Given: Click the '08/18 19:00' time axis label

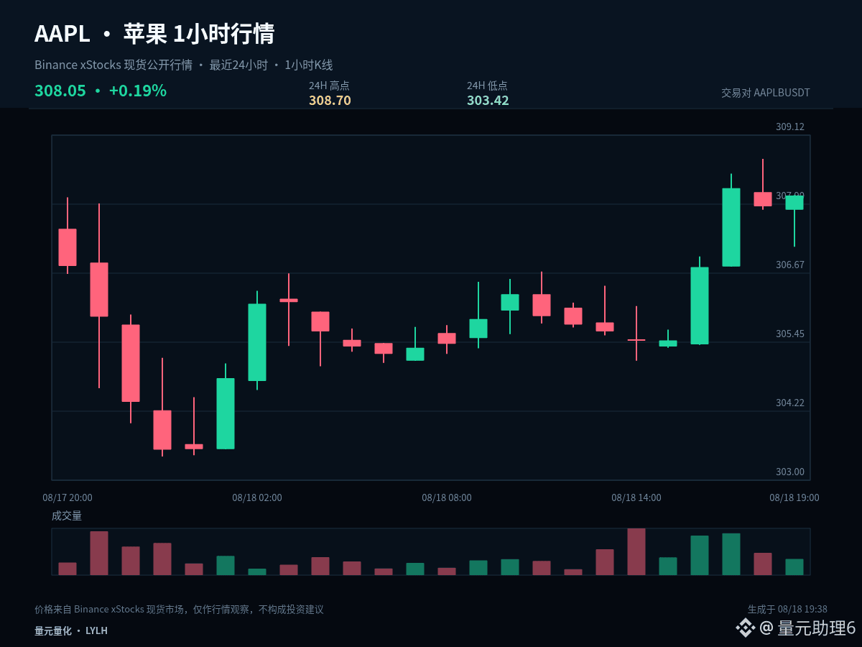Looking at the screenshot, I should tap(794, 497).
